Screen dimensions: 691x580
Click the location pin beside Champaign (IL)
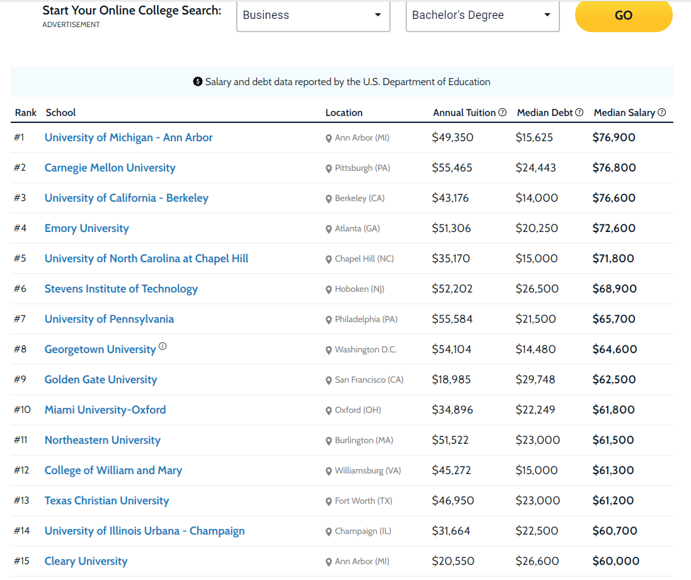pos(329,532)
